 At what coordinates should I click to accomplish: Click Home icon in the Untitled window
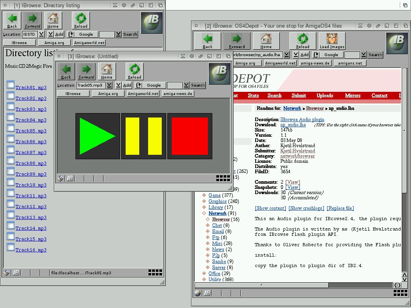pos(107,71)
